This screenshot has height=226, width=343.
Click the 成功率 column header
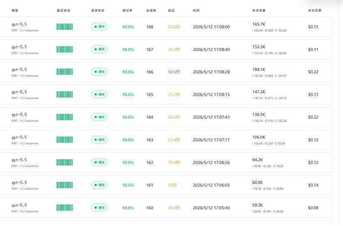pos(127,10)
